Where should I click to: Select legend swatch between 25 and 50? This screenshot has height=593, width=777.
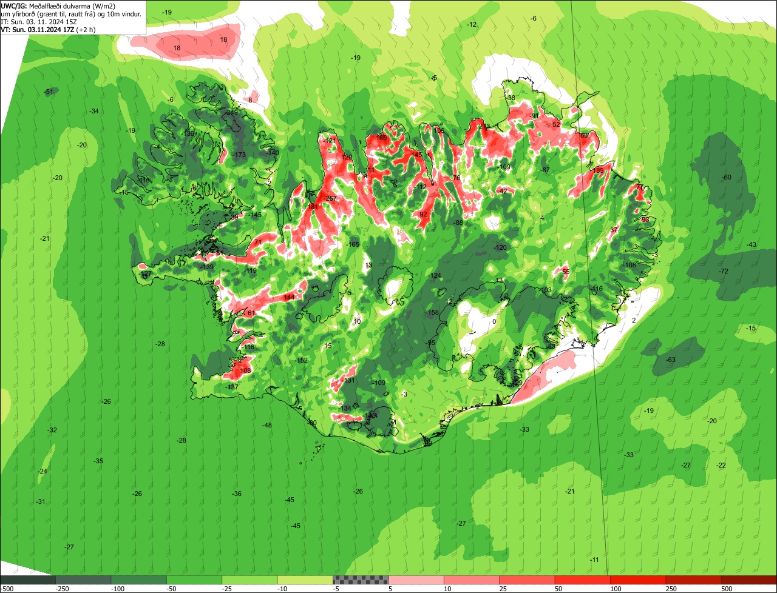[x=528, y=580]
